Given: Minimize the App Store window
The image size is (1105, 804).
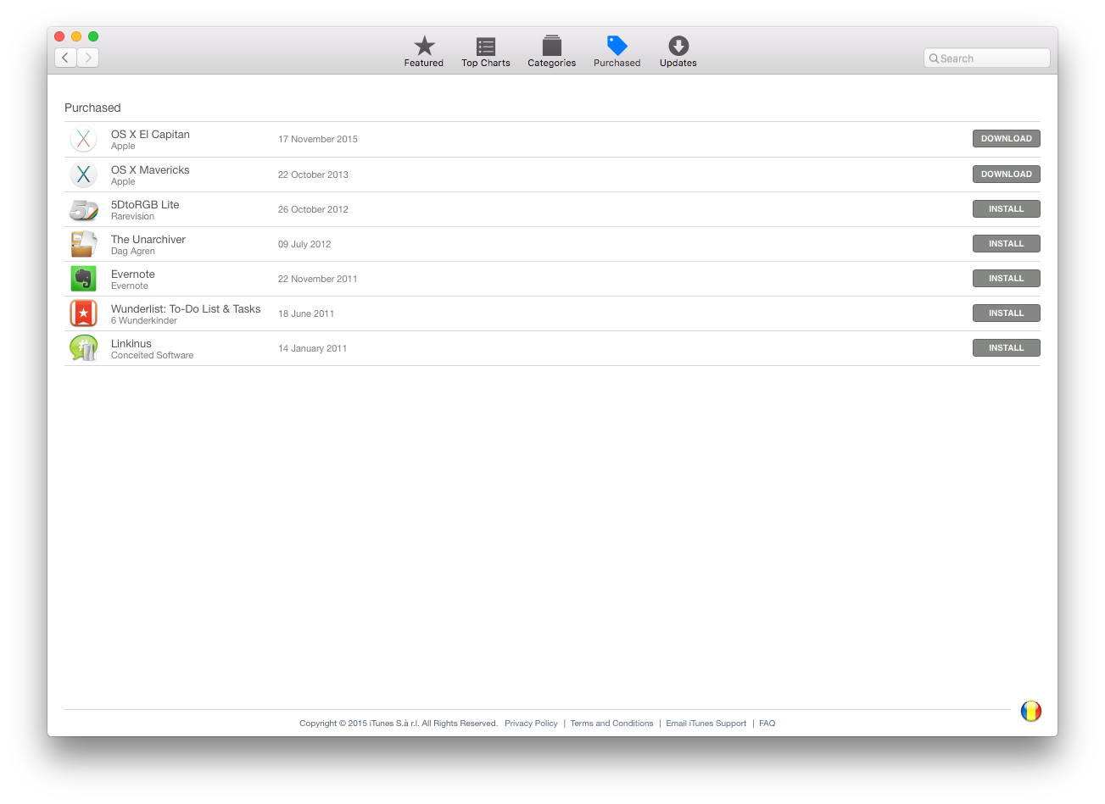Looking at the screenshot, I should pos(76,36).
